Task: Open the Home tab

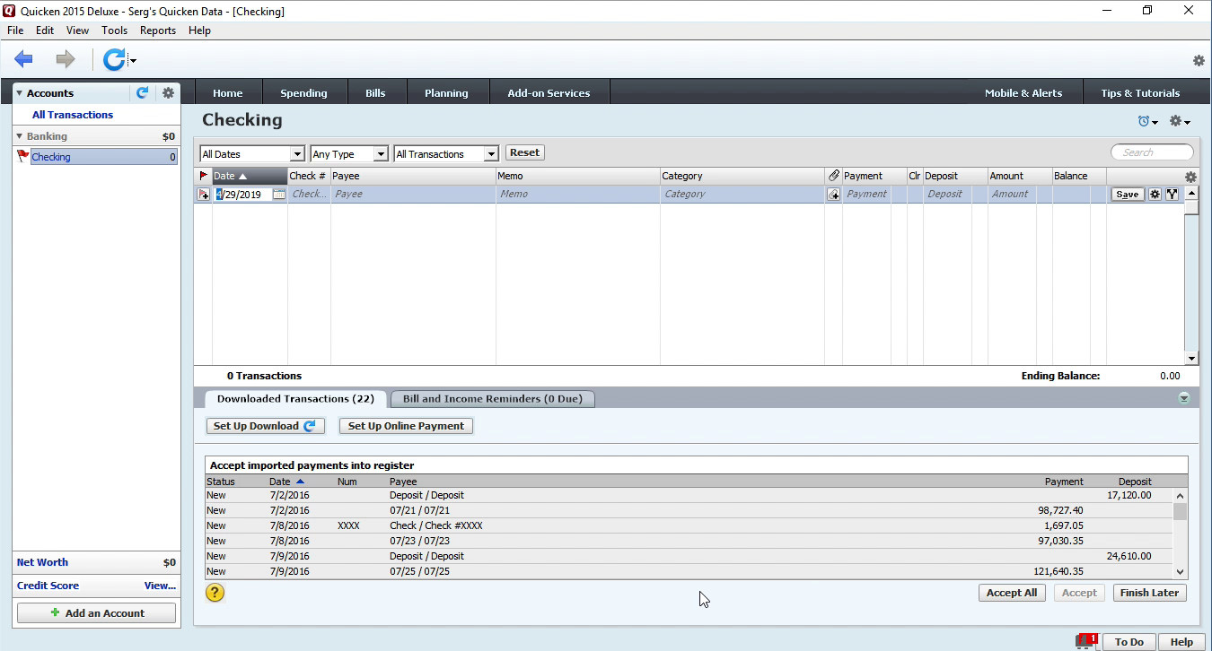Action: click(228, 92)
